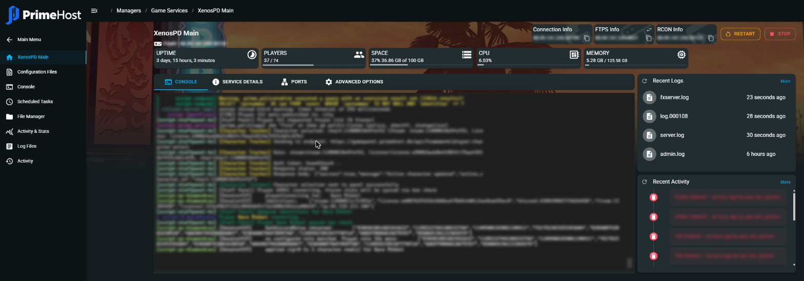This screenshot has width=804, height=281.
Task: Switch to the Service Details tab
Action: (237, 82)
